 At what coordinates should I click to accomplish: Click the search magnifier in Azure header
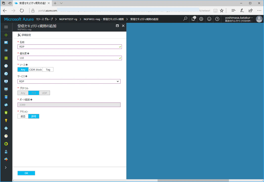click(185, 19)
